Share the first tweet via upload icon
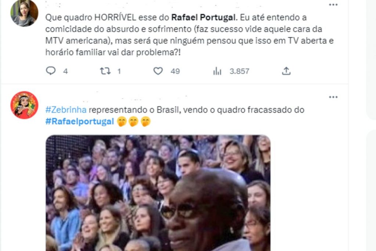Viewport: 376px width, 251px height. (286, 71)
